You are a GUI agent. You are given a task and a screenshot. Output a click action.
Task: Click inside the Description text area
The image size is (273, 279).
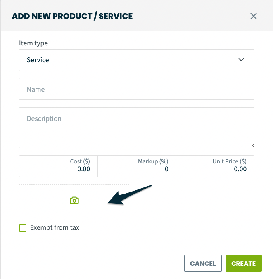click(x=137, y=128)
